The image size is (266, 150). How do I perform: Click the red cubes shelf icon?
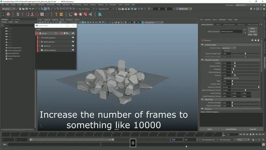85,15
